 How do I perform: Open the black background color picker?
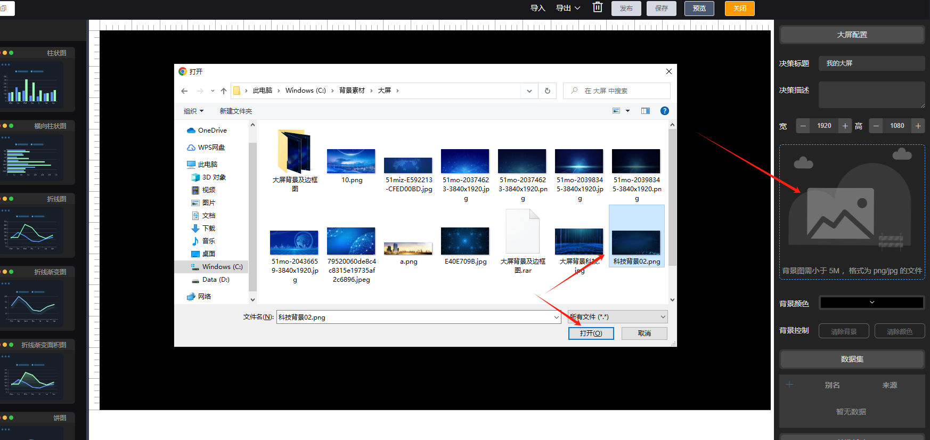[x=871, y=303]
